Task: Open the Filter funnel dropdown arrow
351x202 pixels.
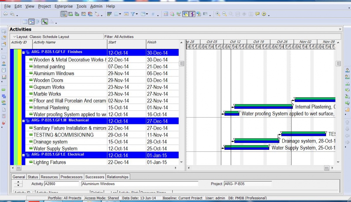Action: click(x=137, y=14)
